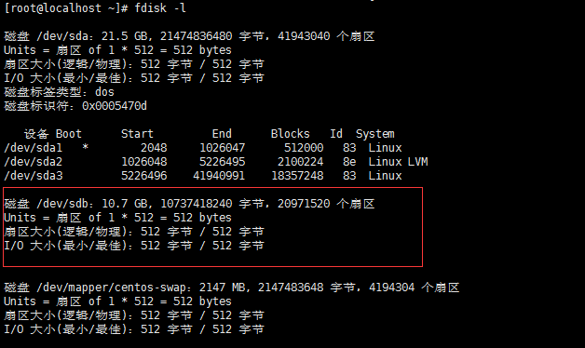Click the /dev/sdb disk line
Image resolution: width=585 pixels, height=348 pixels.
[x=189, y=204]
